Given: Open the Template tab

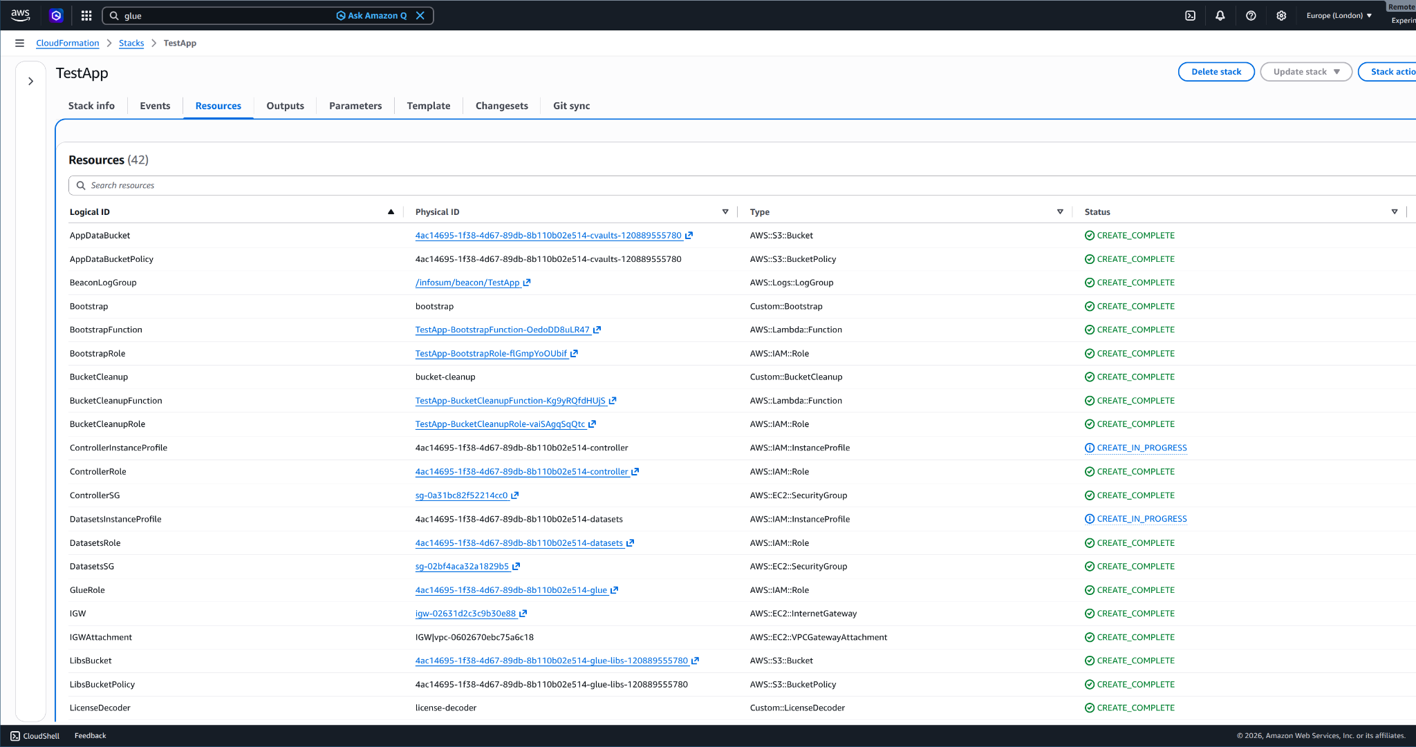Looking at the screenshot, I should pyautogui.click(x=429, y=106).
